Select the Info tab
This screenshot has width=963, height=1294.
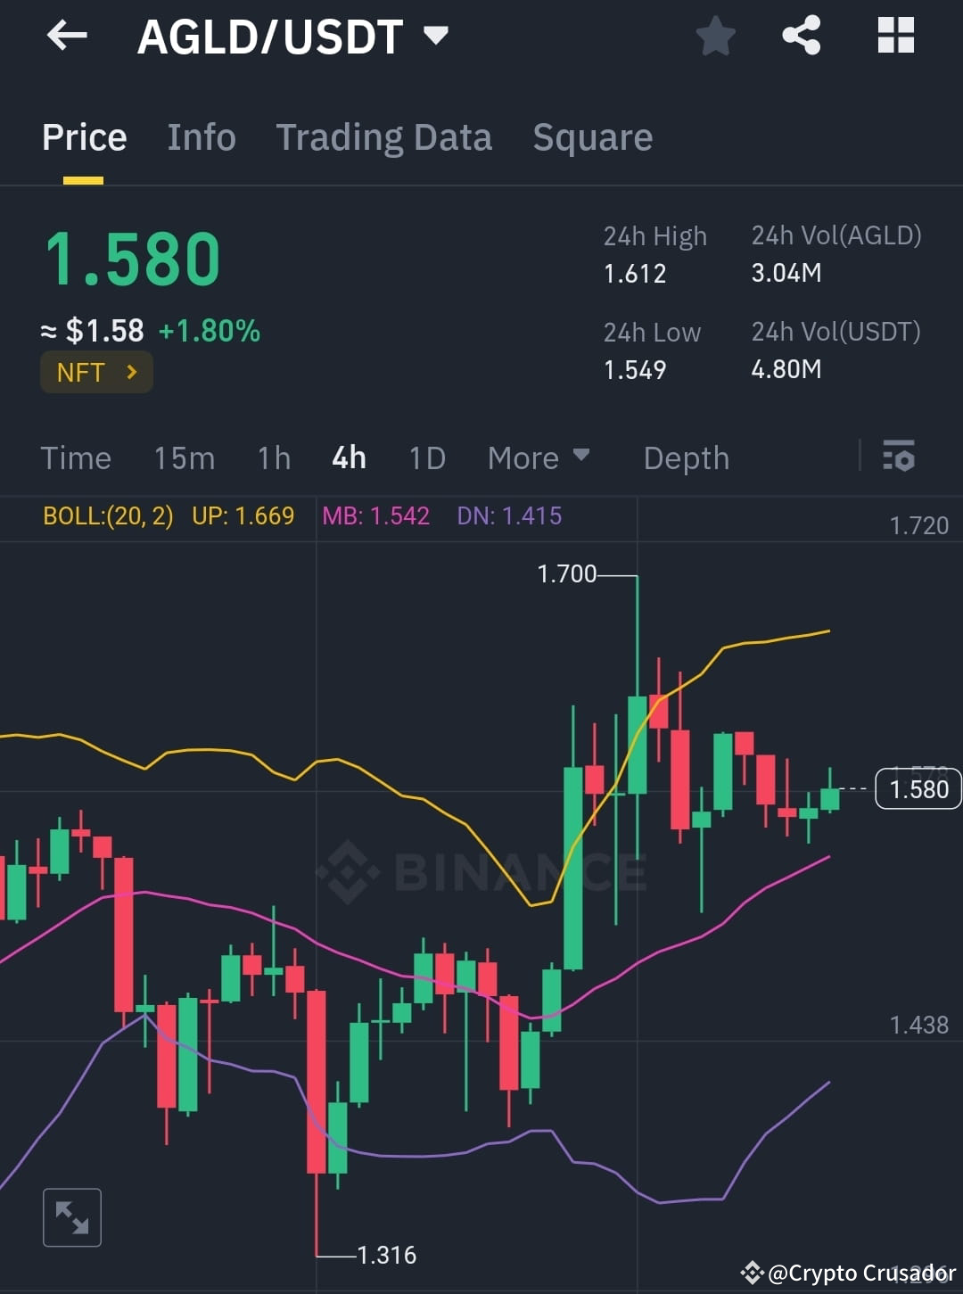click(x=201, y=137)
